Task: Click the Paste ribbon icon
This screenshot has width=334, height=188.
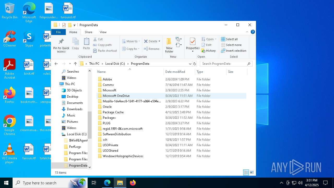Action: pos(86,42)
